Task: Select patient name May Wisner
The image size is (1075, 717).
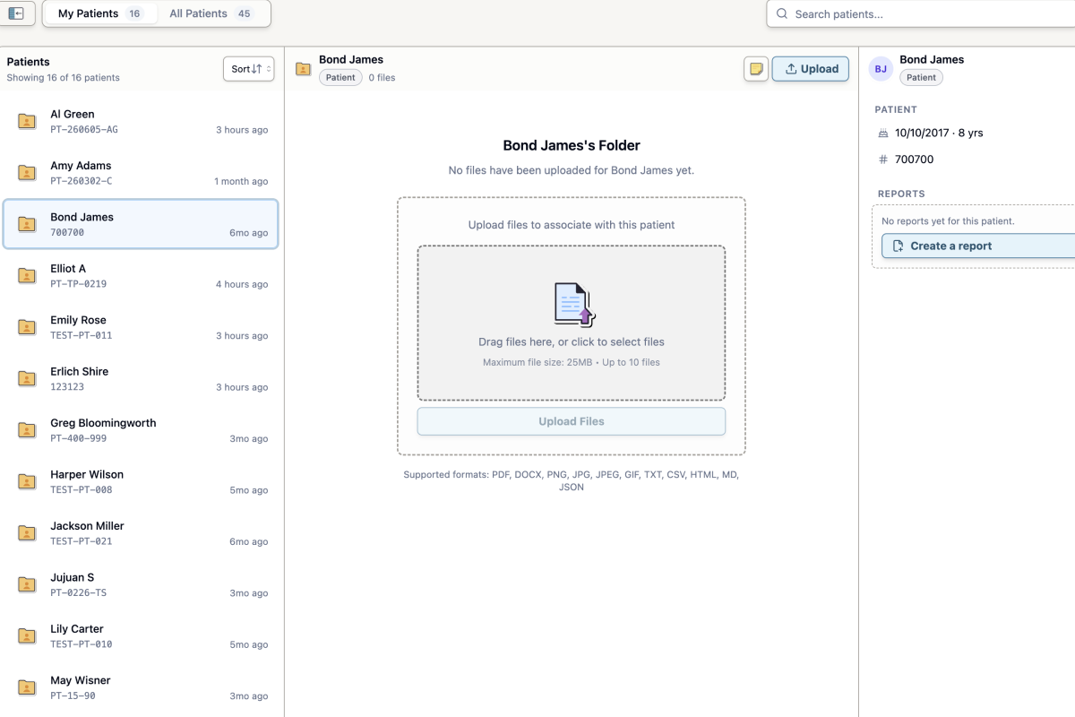Action: (x=81, y=681)
